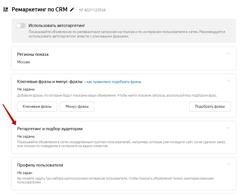
Task: Select the 'Ремаркетинг по CRM' group title
Action: (40, 9)
